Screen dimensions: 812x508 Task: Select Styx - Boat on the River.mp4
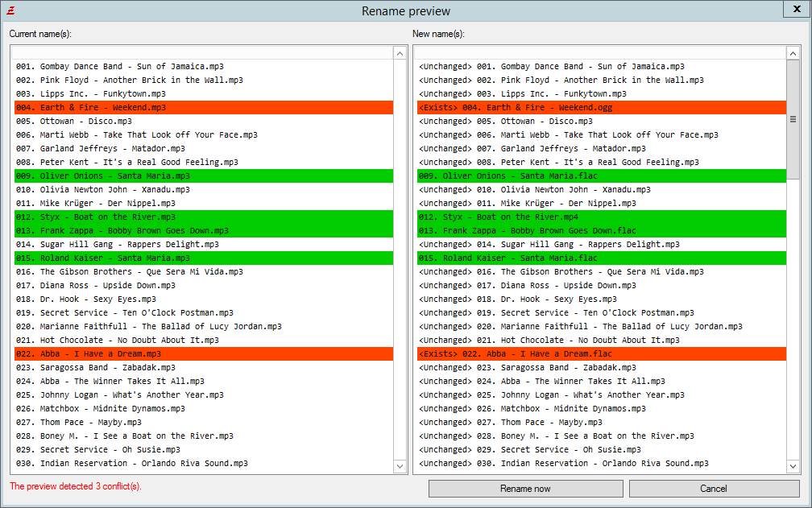click(498, 217)
